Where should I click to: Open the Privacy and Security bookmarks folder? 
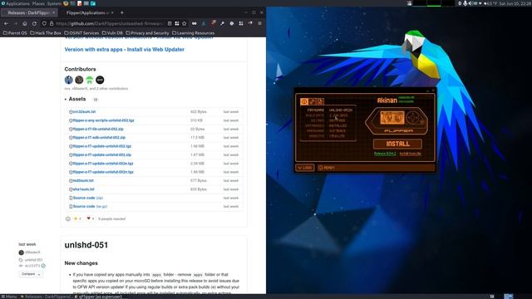147,33
